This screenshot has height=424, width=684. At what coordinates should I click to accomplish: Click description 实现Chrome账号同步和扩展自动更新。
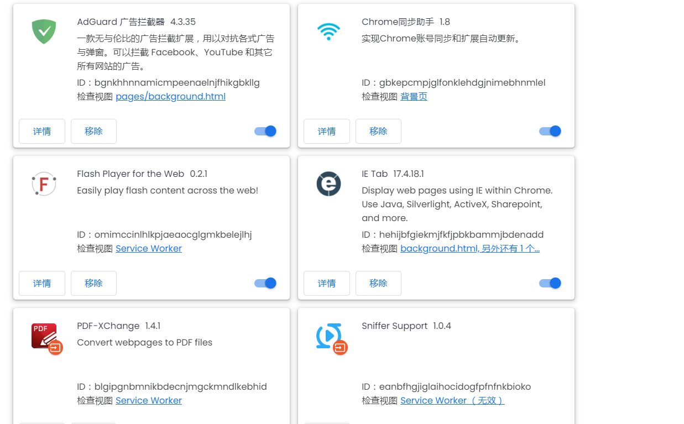click(x=441, y=38)
